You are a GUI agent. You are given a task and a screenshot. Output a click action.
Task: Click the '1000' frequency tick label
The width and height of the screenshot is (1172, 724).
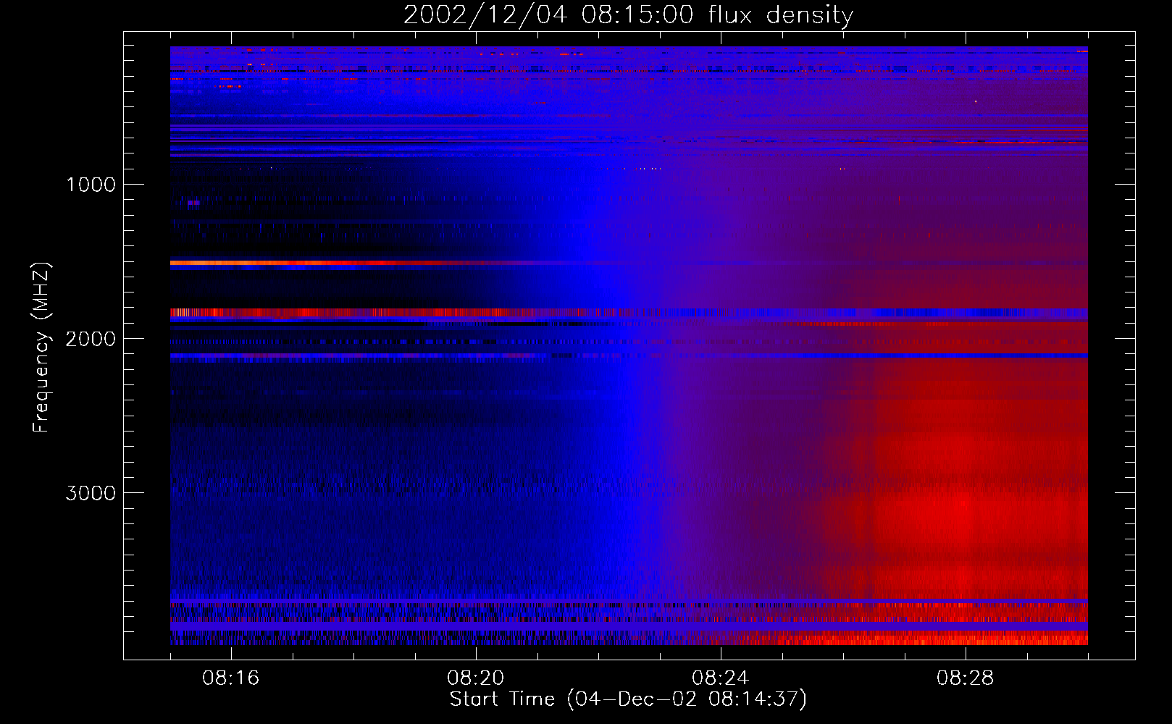(91, 185)
